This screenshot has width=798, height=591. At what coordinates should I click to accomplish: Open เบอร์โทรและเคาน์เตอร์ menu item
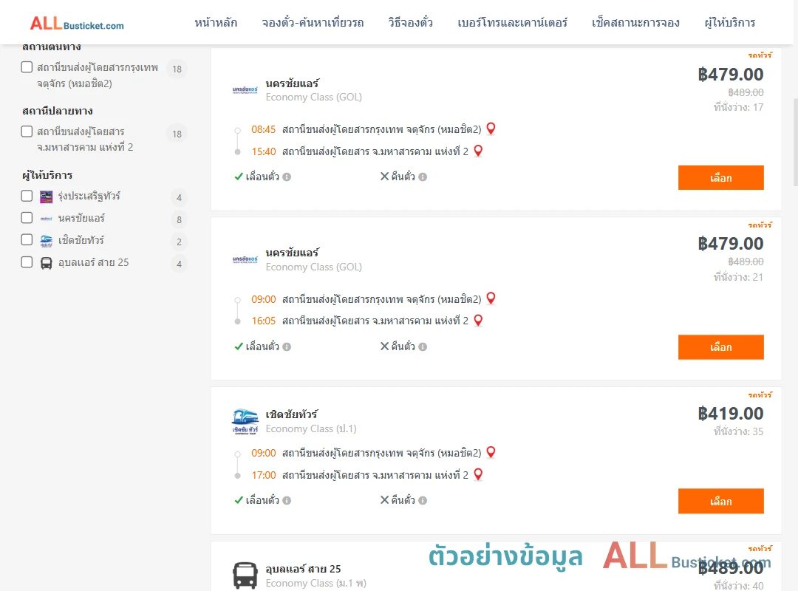click(x=512, y=23)
